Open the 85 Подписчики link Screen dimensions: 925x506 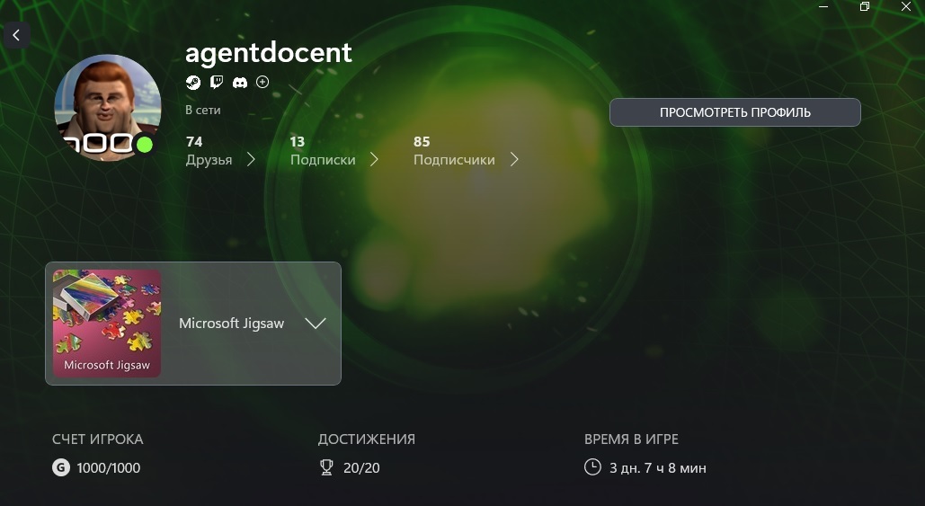coord(453,151)
